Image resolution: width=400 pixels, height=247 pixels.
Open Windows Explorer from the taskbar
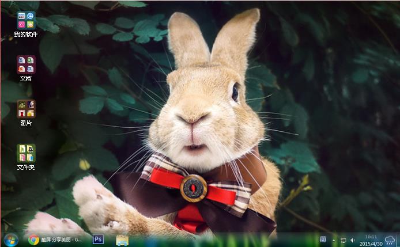click(122, 240)
